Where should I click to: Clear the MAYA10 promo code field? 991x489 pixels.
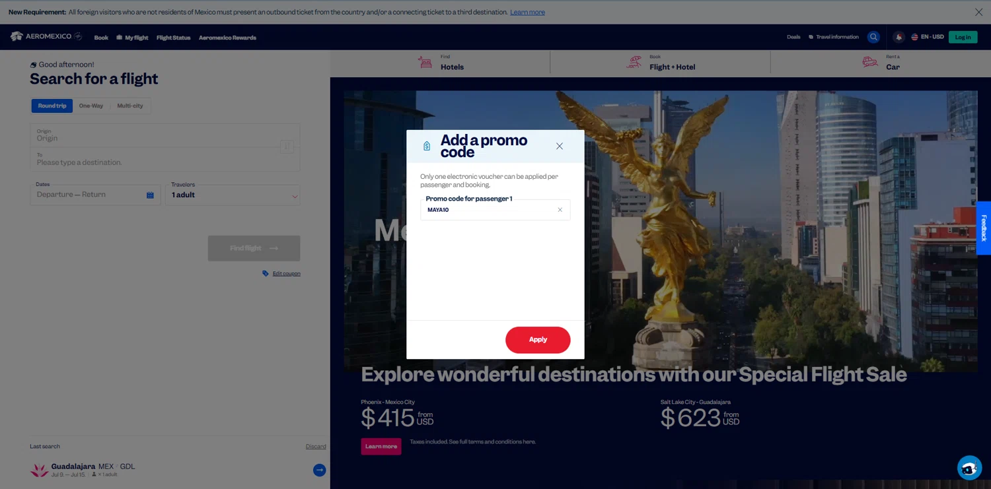point(560,210)
